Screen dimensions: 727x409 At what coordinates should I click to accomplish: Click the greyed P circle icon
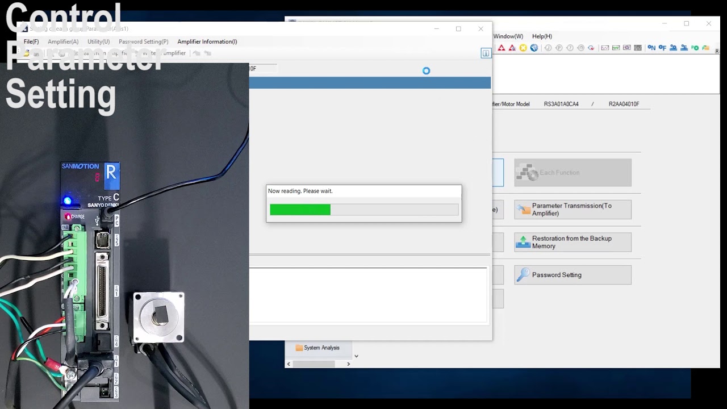pos(559,48)
